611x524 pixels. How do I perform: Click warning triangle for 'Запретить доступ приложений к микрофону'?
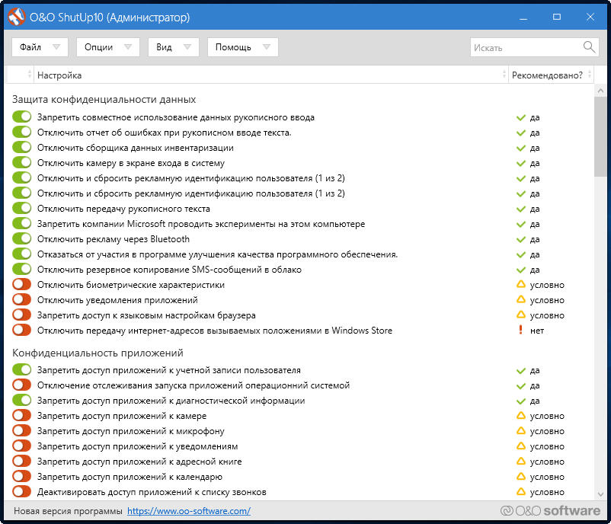520,430
